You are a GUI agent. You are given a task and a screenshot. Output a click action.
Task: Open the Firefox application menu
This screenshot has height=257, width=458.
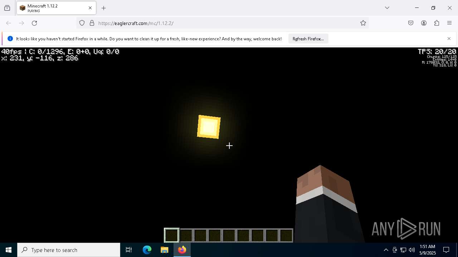(x=449, y=23)
